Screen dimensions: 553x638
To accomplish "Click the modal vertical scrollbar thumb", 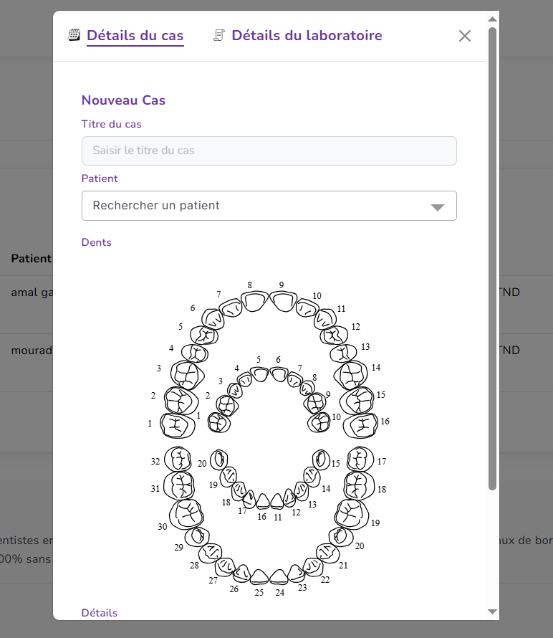I will click(492, 258).
